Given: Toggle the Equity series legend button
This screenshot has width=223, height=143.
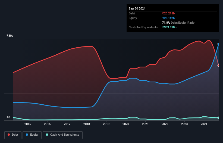Looking at the screenshot, I should pos(32,135).
